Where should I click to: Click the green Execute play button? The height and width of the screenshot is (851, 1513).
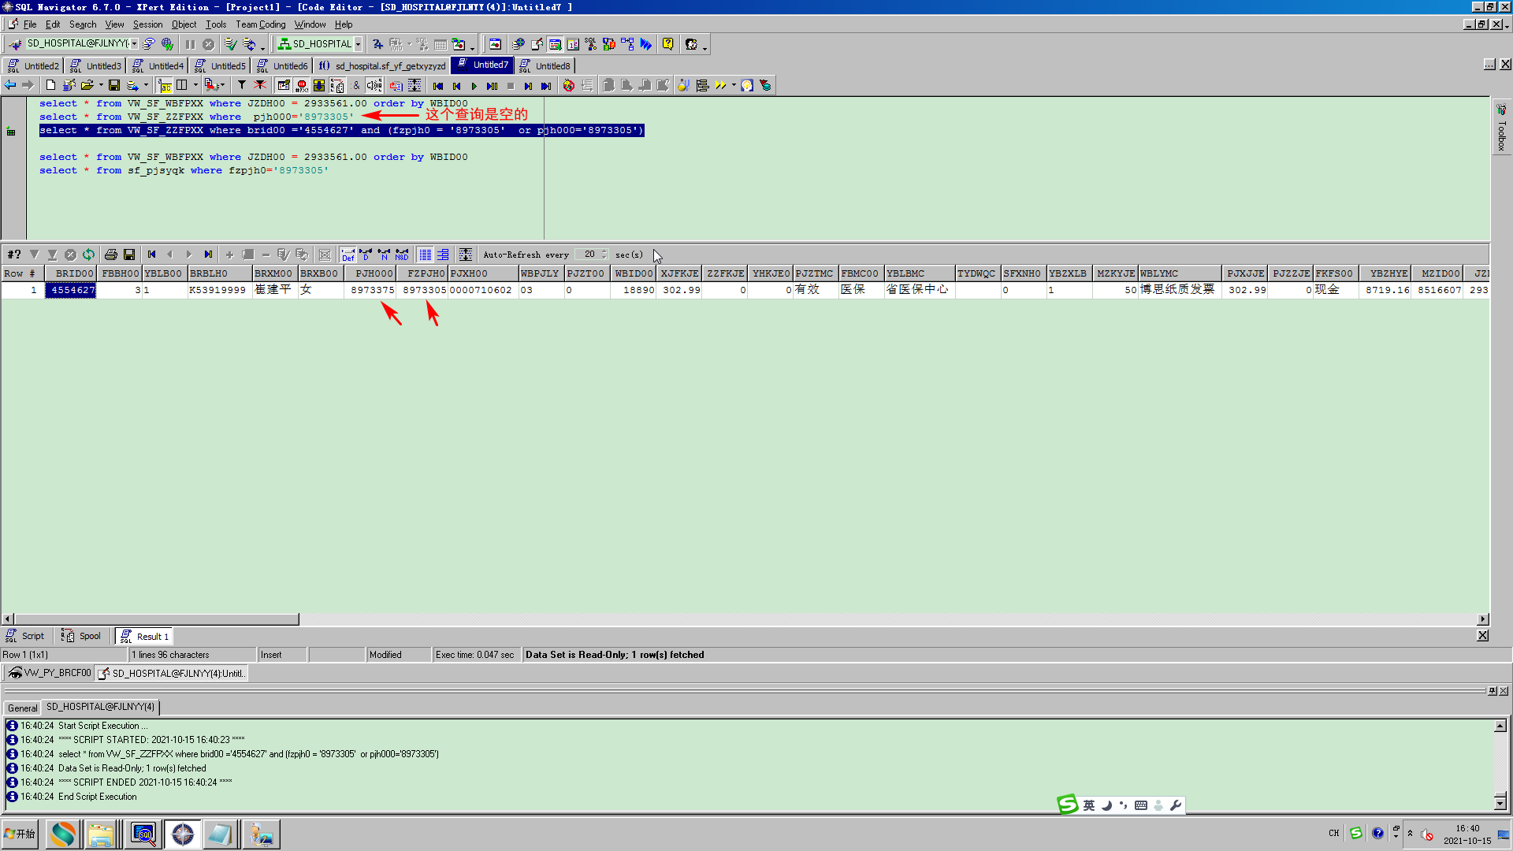pyautogui.click(x=474, y=86)
